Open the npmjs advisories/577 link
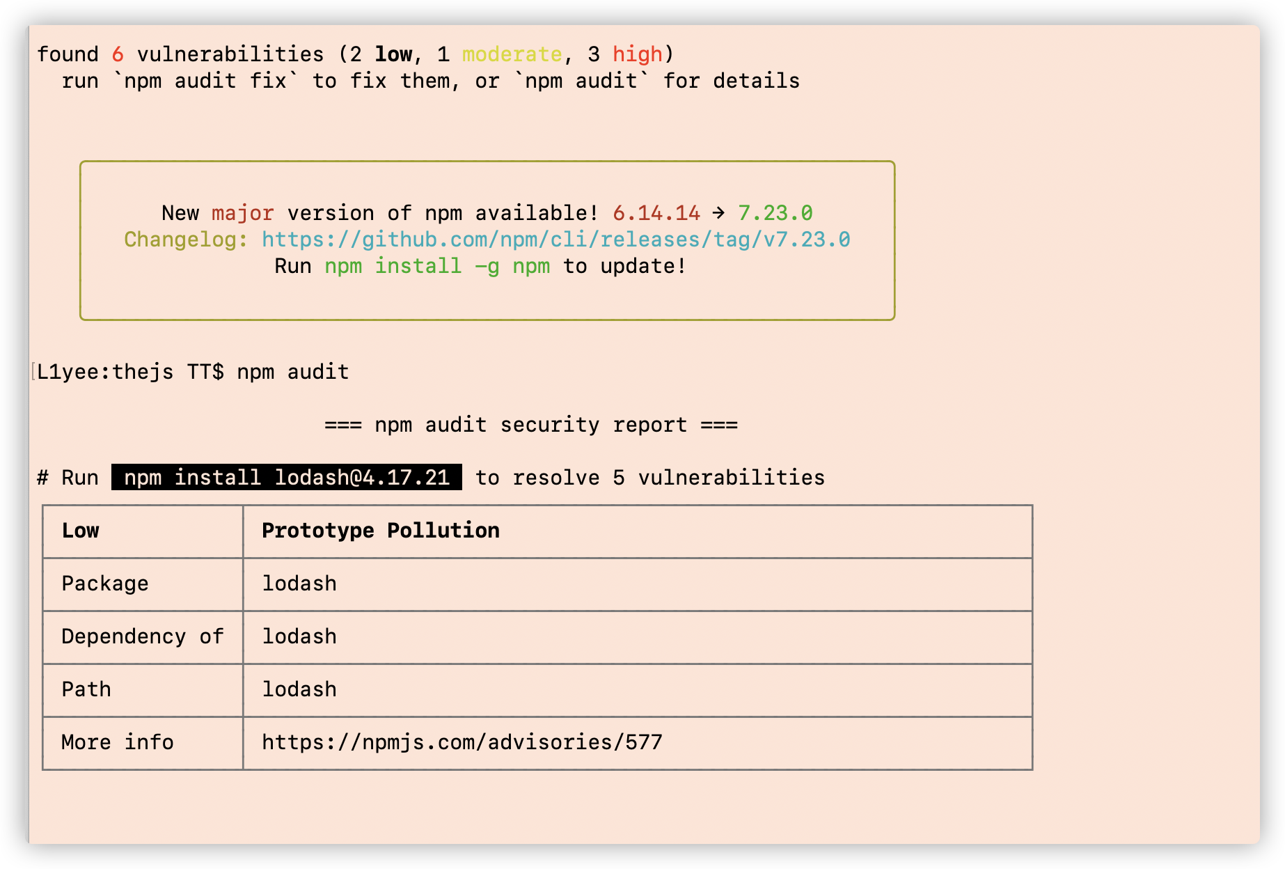This screenshot has height=869, width=1285. (462, 742)
